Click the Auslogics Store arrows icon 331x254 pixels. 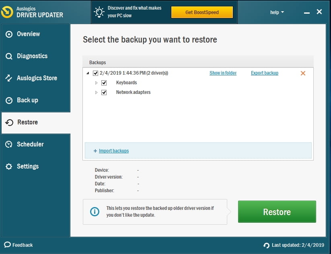point(9,78)
